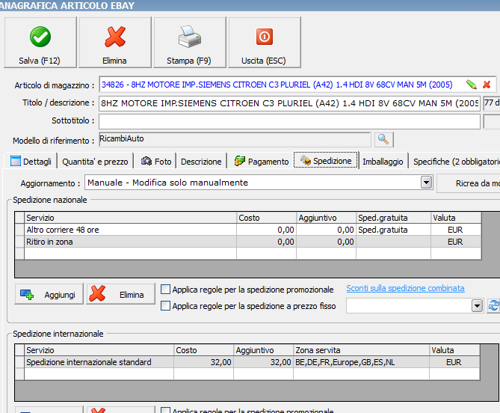Click the Zona servita column header
500x413 pixels.
pyautogui.click(x=361, y=350)
